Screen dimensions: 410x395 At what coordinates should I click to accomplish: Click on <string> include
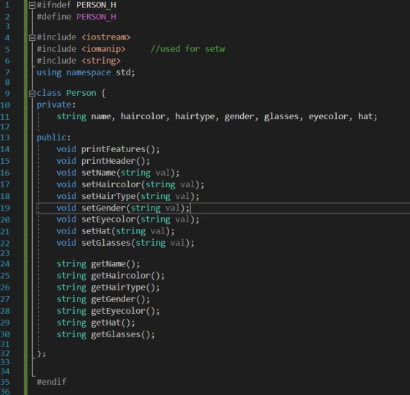point(101,61)
